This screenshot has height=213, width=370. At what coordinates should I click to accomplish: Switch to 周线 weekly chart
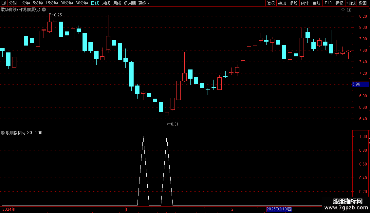click(x=106, y=3)
